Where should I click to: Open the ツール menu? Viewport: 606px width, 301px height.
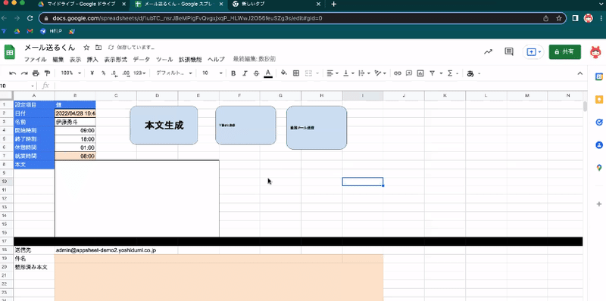click(x=164, y=60)
